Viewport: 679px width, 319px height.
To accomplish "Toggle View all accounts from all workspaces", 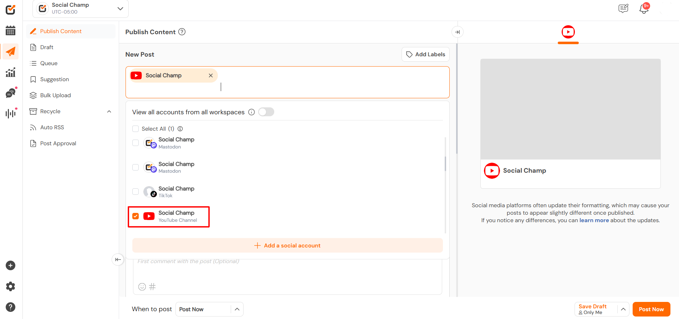I will [266, 112].
